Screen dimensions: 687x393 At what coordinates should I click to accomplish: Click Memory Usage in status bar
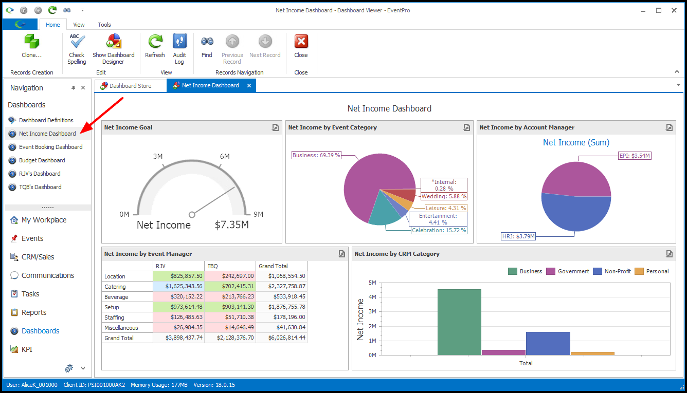pos(159,385)
